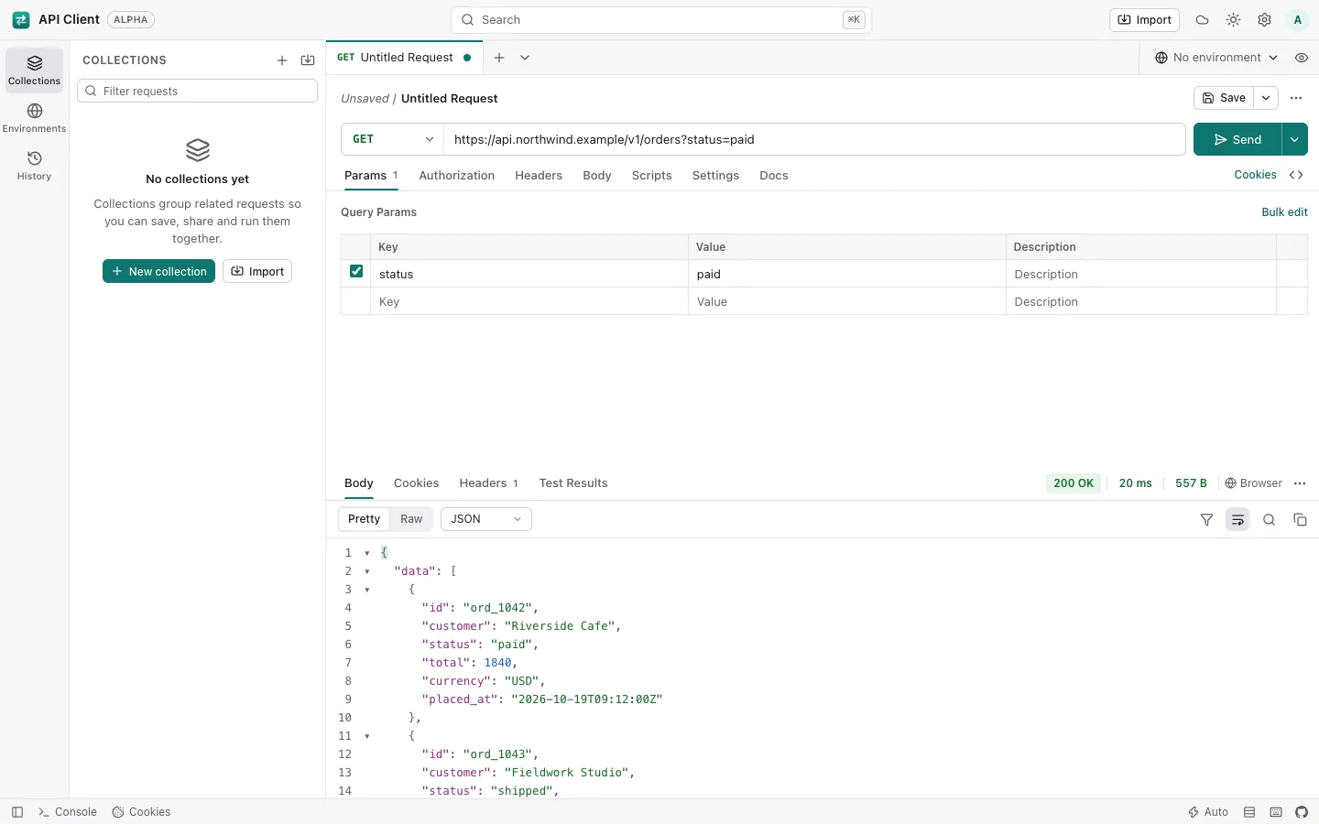Open Environments in the left sidebar
Image resolution: width=1319 pixels, height=824 pixels.
coord(35,117)
